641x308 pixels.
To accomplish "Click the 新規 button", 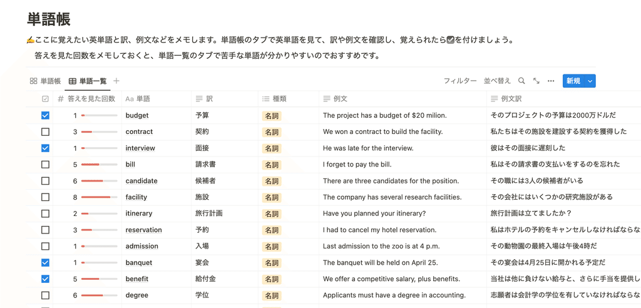I will 573,81.
